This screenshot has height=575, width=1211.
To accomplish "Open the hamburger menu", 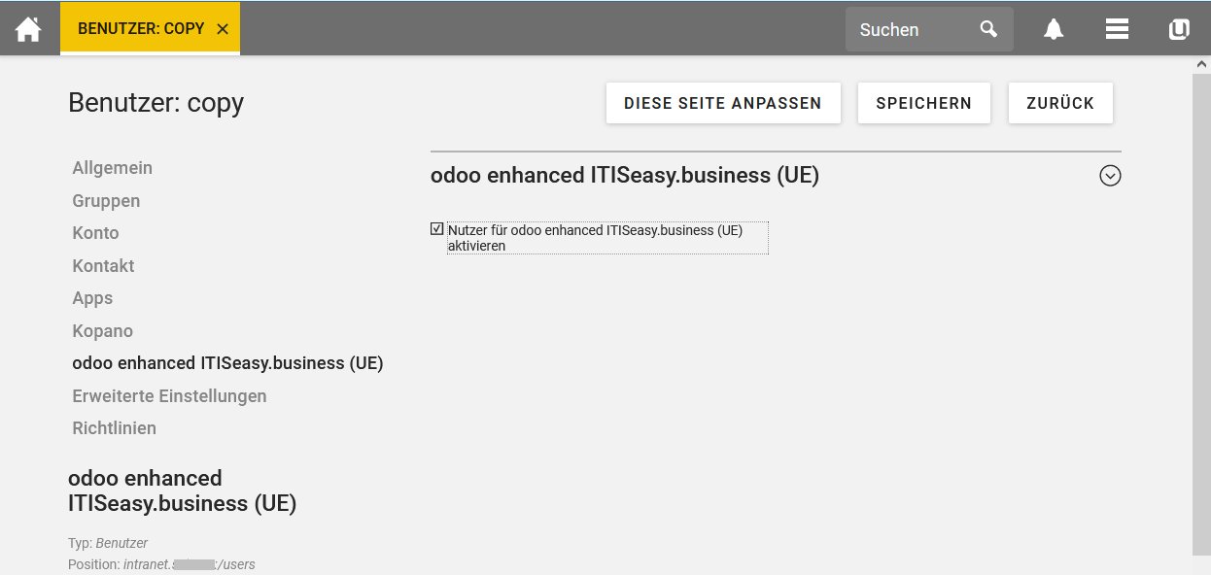I will (1117, 29).
